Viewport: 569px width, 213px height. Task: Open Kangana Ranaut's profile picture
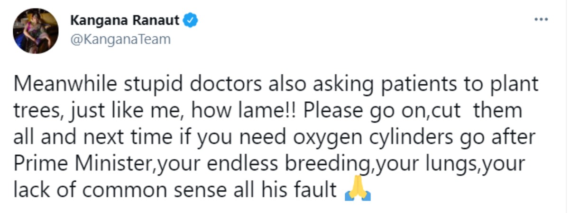(36, 31)
